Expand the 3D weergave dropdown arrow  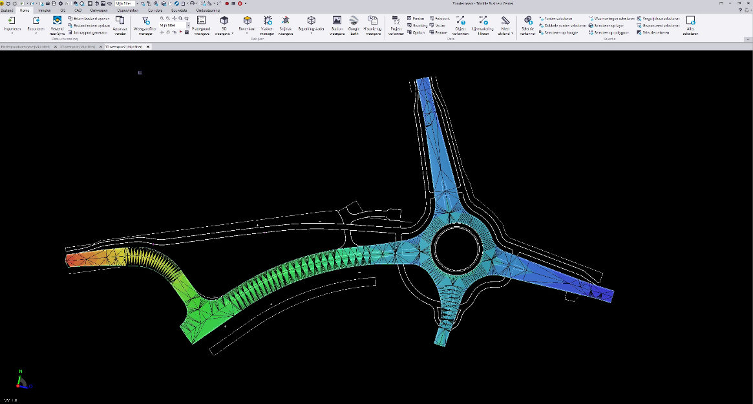click(233, 33)
